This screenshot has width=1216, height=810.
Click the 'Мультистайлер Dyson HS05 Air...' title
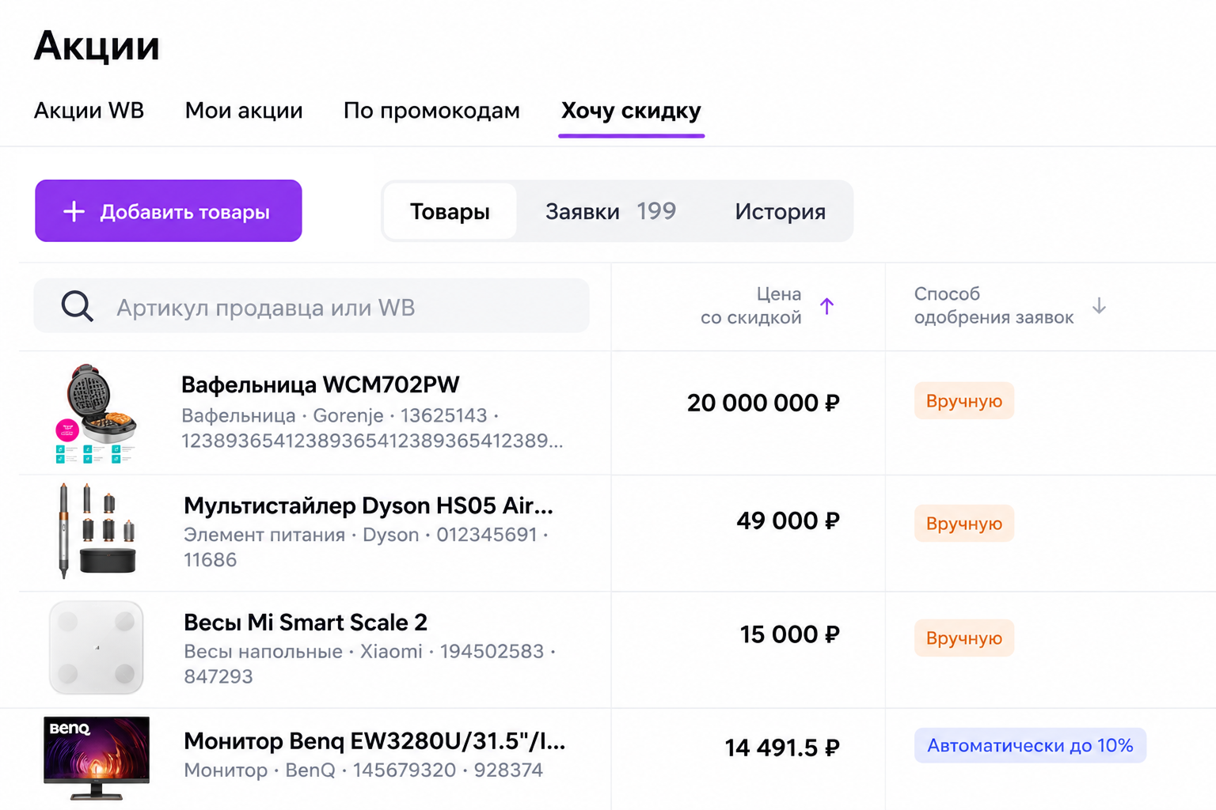pyautogui.click(x=368, y=505)
